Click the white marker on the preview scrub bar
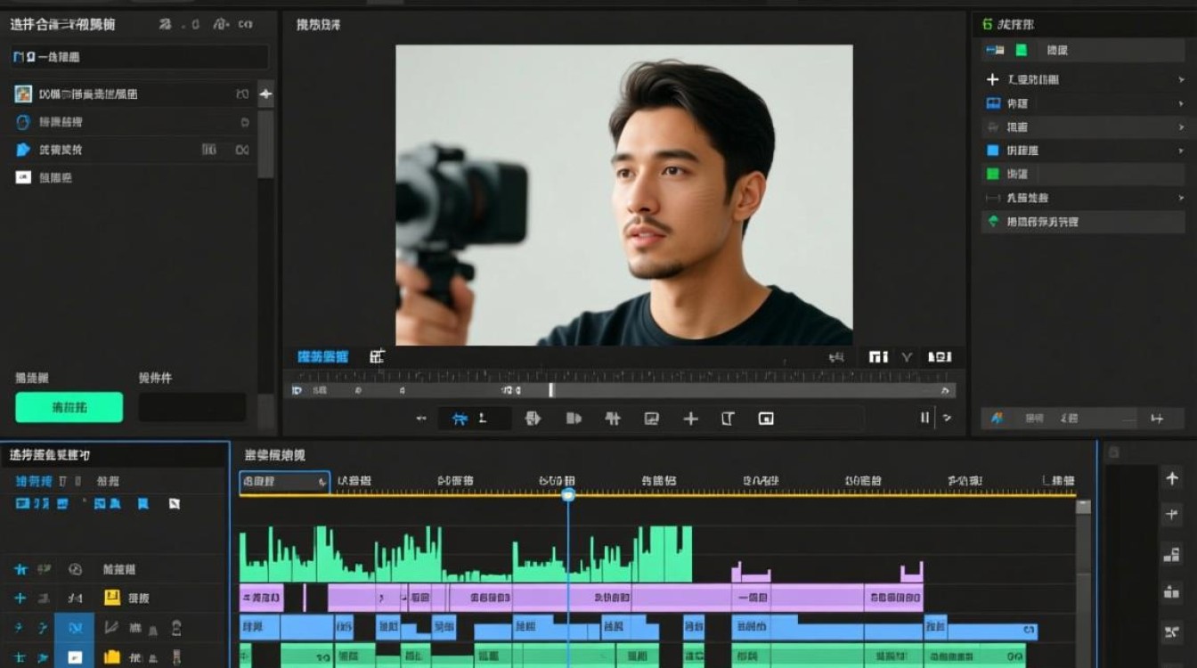The image size is (1197, 668). [x=551, y=390]
